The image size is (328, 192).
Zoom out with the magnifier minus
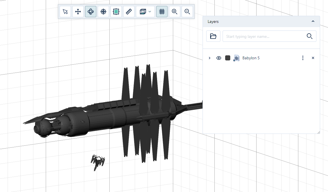(187, 12)
